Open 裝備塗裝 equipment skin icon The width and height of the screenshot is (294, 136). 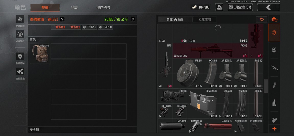pyautogui.click(x=20, y=57)
